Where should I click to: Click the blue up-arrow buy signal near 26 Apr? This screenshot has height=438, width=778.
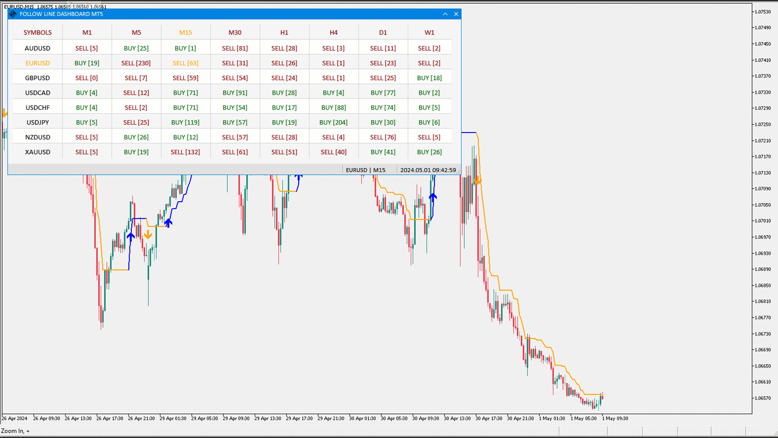coord(130,237)
